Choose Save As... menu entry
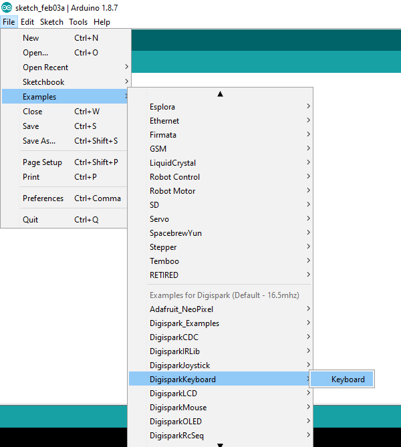The image size is (401, 447). tap(64, 141)
